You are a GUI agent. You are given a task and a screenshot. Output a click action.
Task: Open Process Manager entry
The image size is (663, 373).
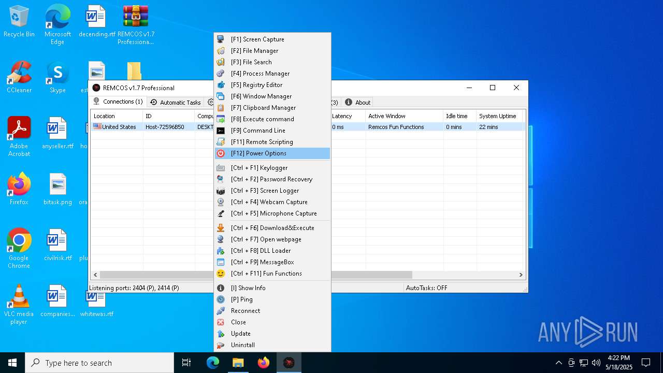(272, 74)
